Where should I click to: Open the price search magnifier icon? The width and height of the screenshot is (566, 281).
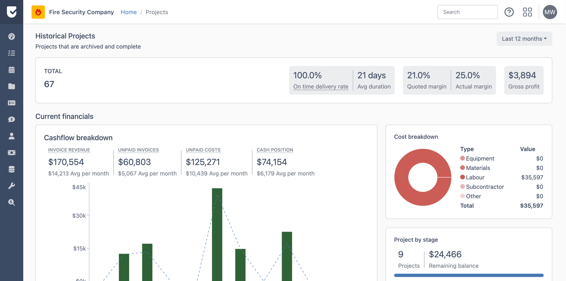coord(11,203)
